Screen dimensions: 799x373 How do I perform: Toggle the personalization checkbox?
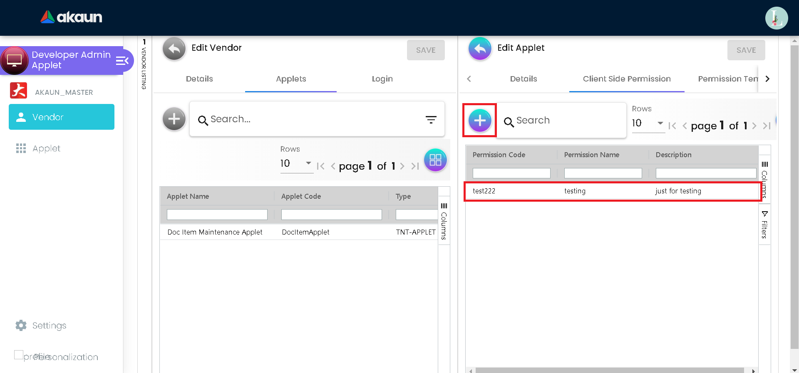point(19,355)
